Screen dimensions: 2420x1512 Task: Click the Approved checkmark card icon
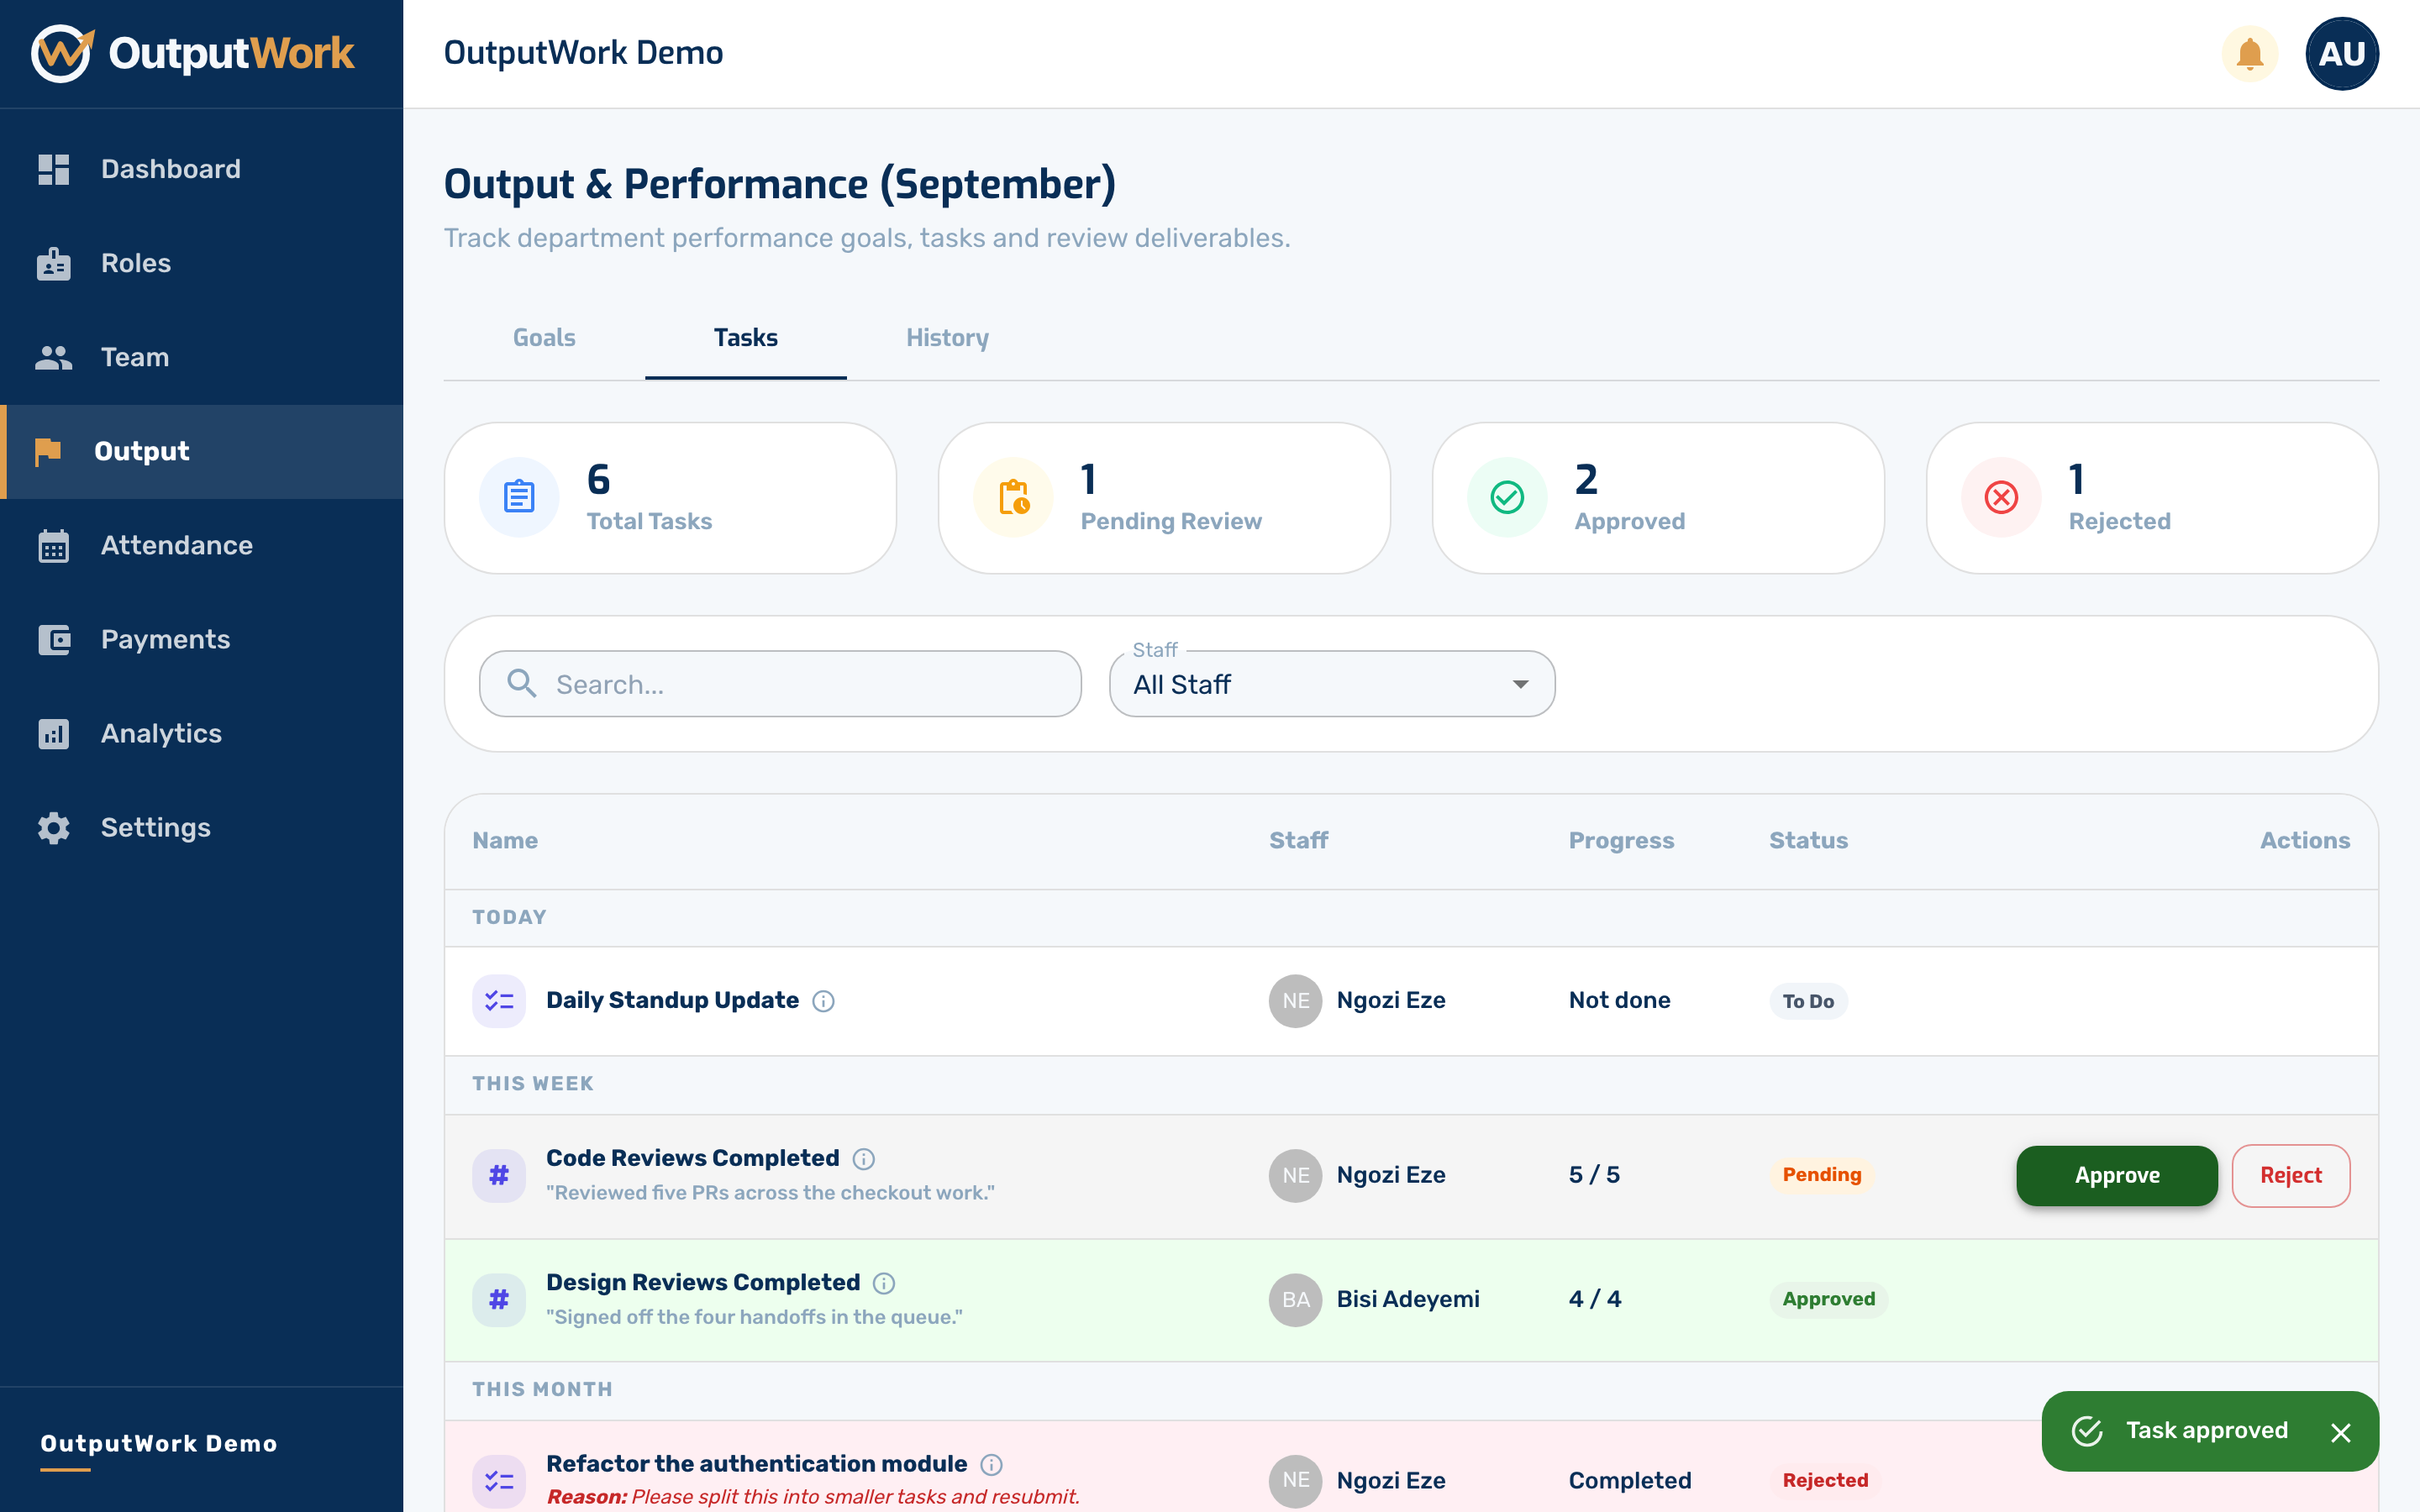pyautogui.click(x=1507, y=497)
